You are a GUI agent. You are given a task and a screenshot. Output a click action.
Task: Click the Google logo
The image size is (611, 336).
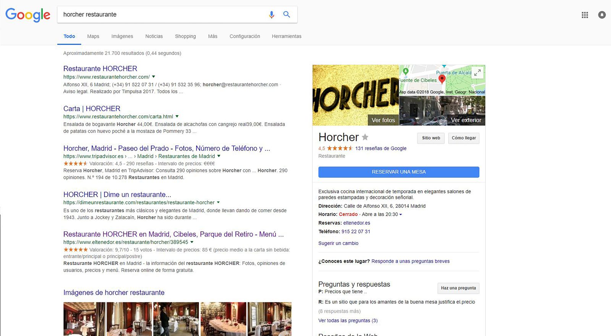click(28, 15)
